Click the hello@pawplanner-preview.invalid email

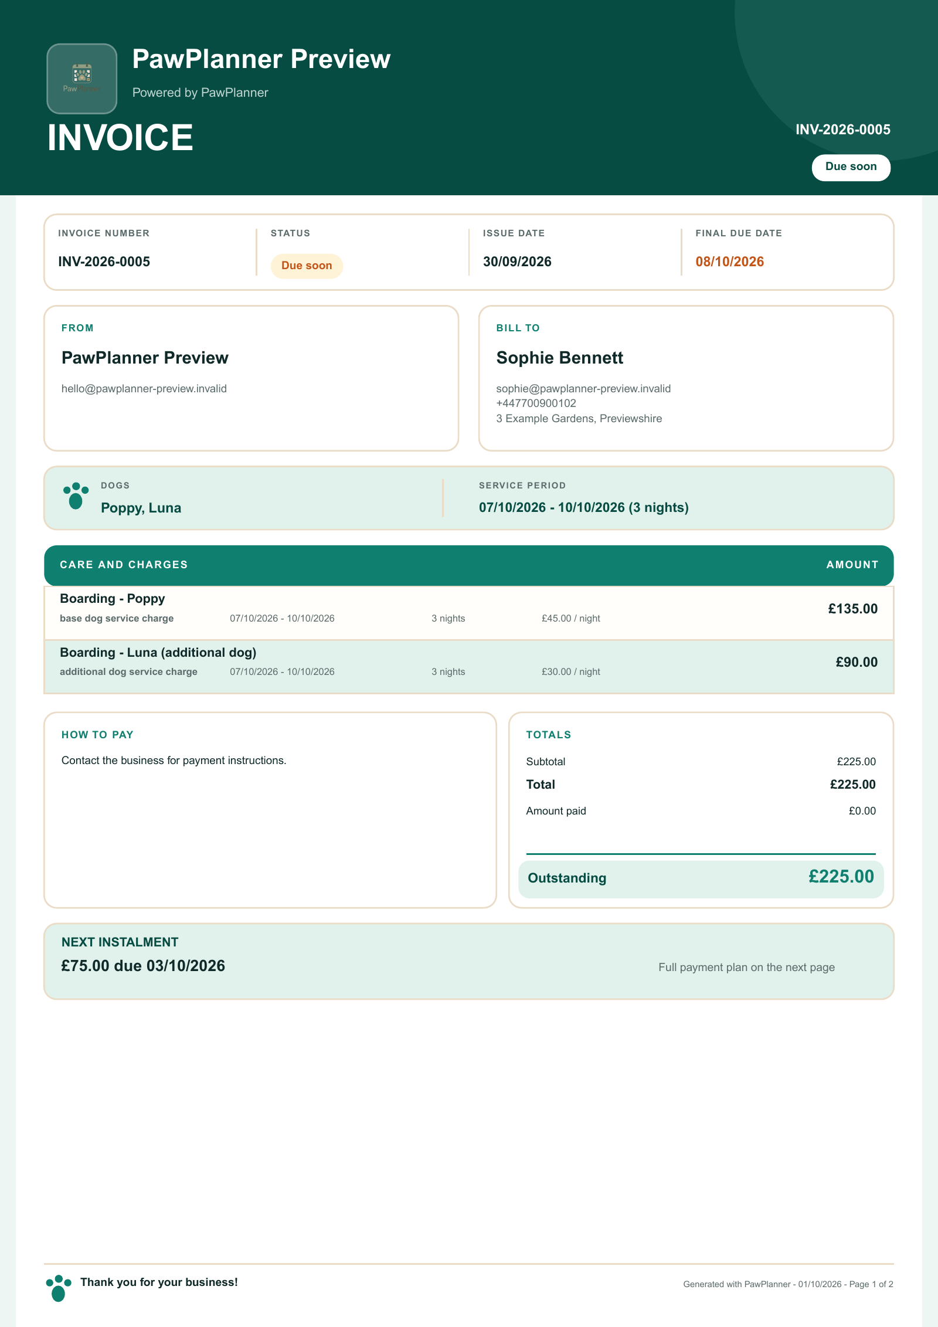144,389
